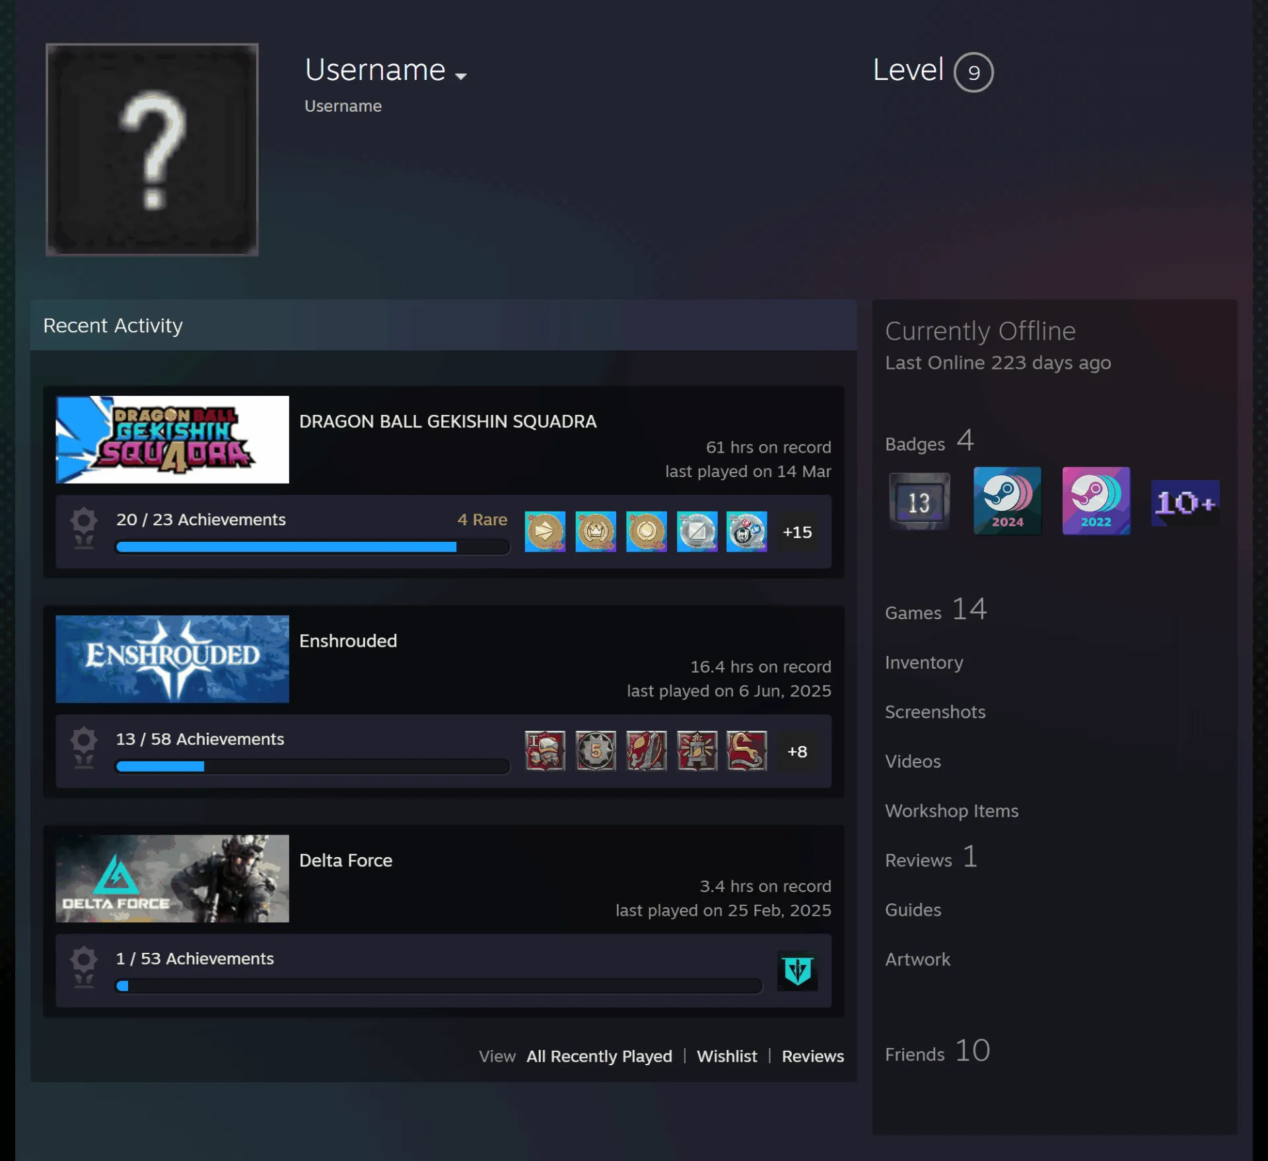
Task: Open the fourth Enshrouded tower achievement icon
Action: click(x=697, y=751)
